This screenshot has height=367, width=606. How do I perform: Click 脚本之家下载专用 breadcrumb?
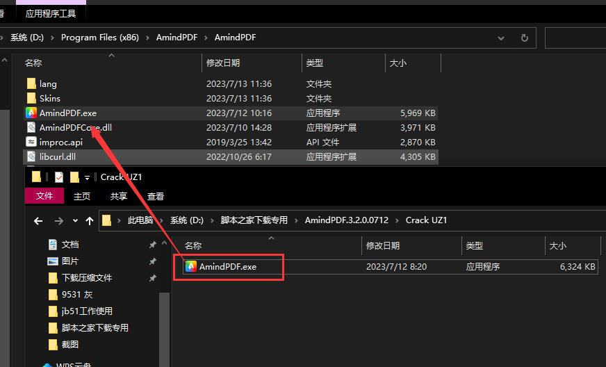pyautogui.click(x=254, y=220)
